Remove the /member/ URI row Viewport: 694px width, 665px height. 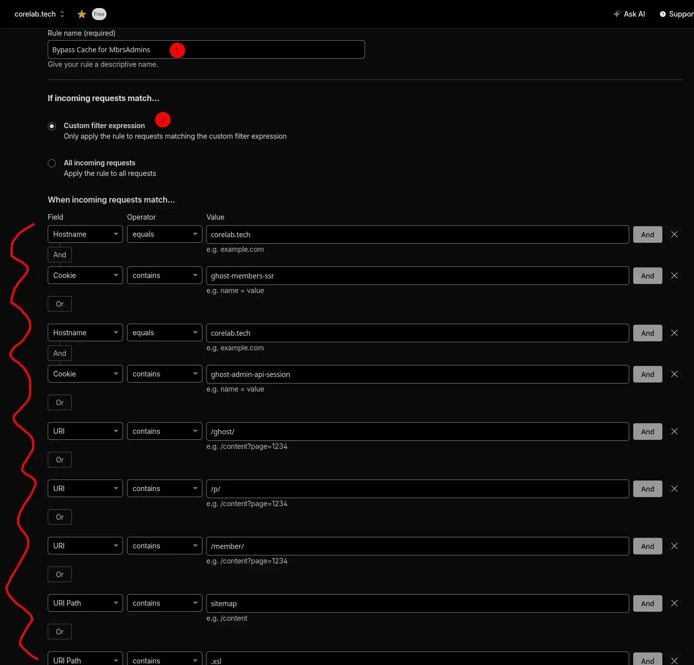point(674,546)
